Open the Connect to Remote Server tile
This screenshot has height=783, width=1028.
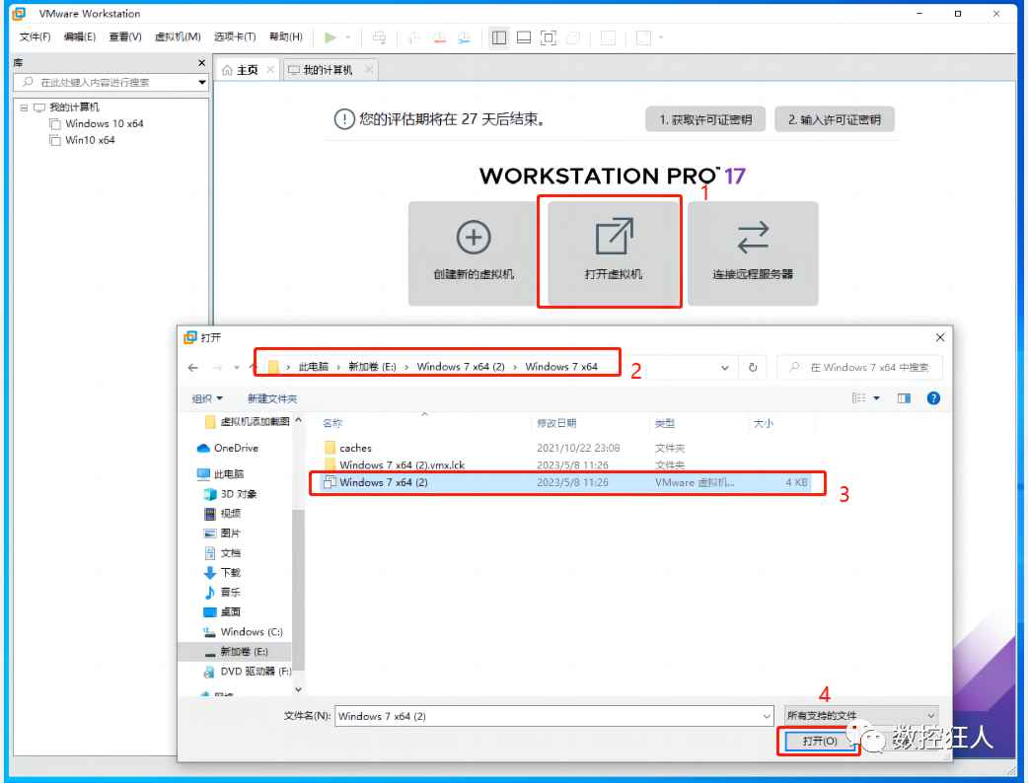click(x=753, y=253)
